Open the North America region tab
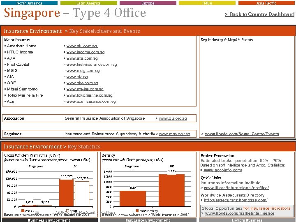Image resolution: width=296 pixels, height=222 pixels. 29,3
